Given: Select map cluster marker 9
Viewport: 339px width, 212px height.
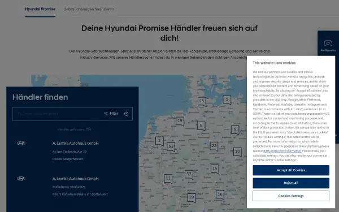Looking at the screenshot, I should pyautogui.click(x=235, y=130).
